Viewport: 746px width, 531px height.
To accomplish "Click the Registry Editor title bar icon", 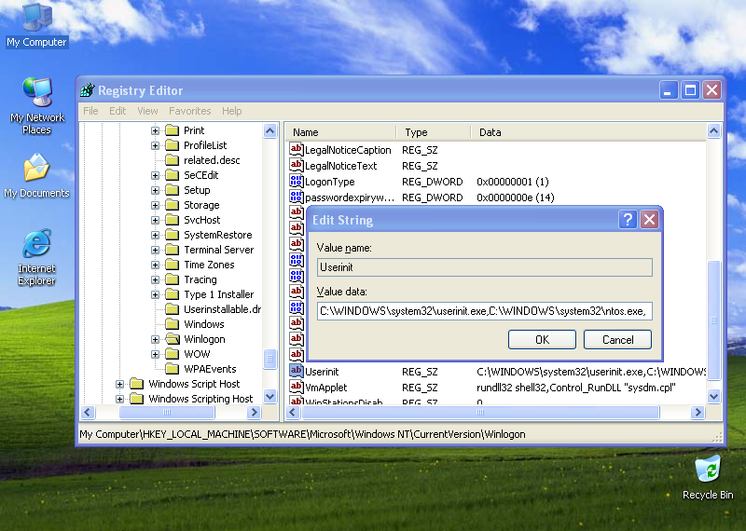I will [x=87, y=89].
